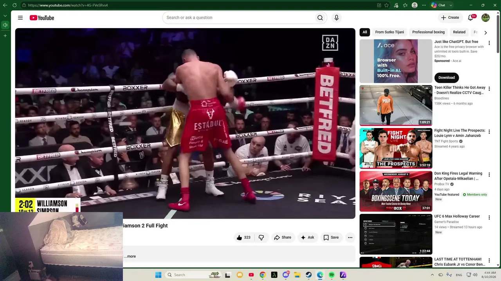Image resolution: width=501 pixels, height=281 pixels.
Task: Switch the ENG input language
Action: (x=459, y=275)
